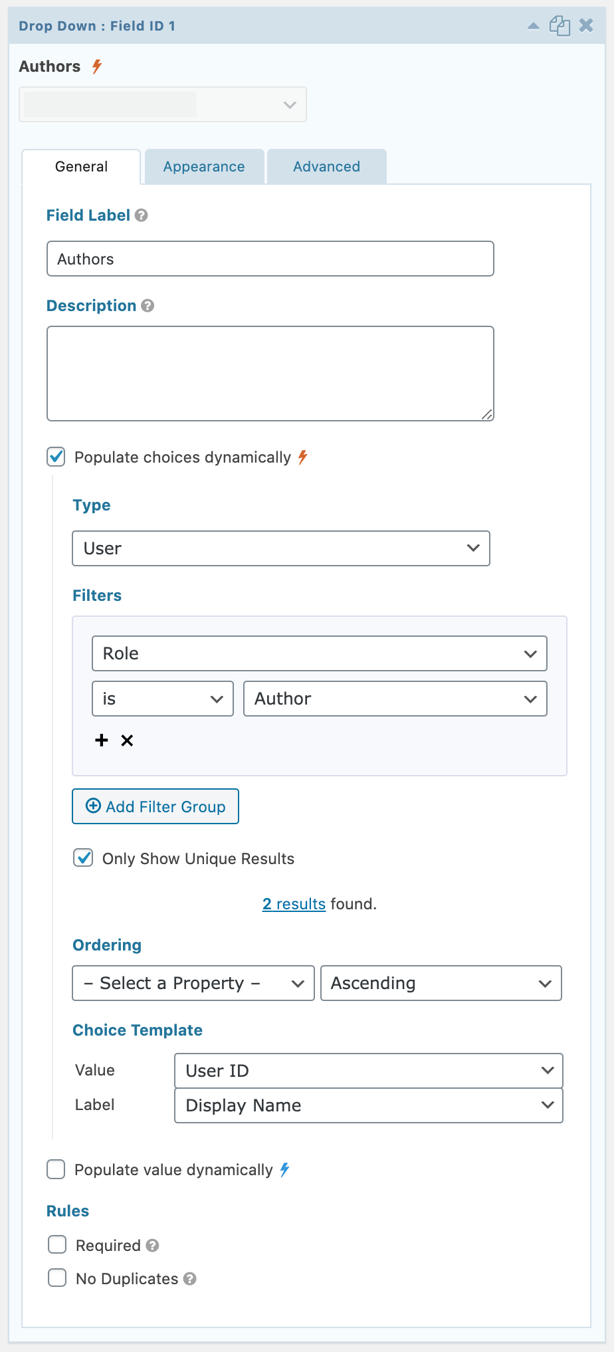The image size is (614, 1352).
Task: Duplicate the Drop Down field
Action: tap(560, 26)
